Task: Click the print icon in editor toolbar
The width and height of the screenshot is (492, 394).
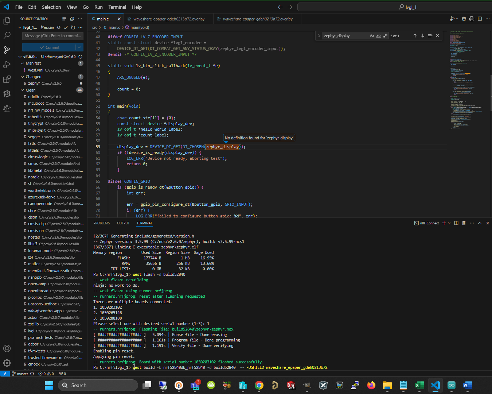Action: (x=472, y=19)
